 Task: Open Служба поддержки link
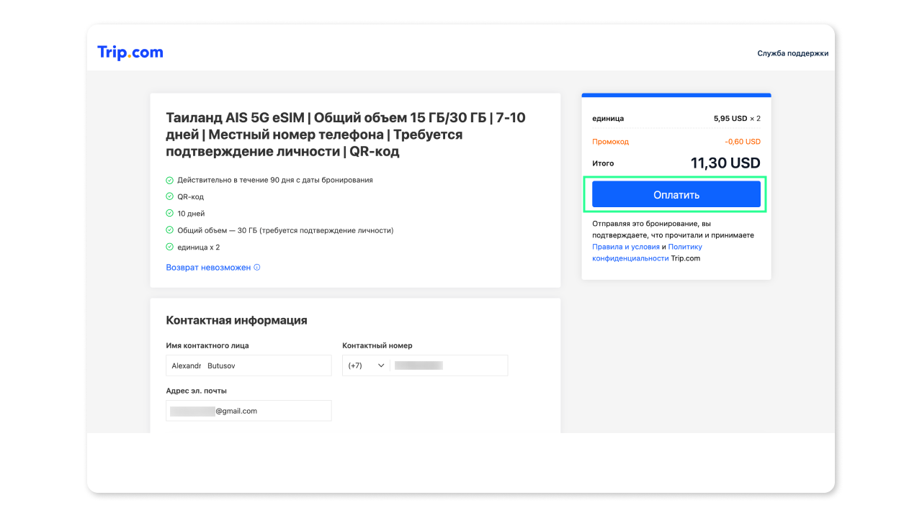(792, 53)
